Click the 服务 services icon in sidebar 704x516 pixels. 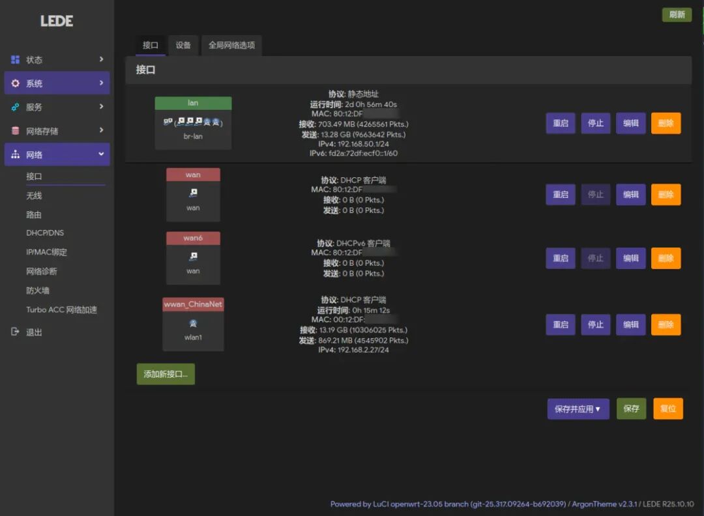pos(15,107)
